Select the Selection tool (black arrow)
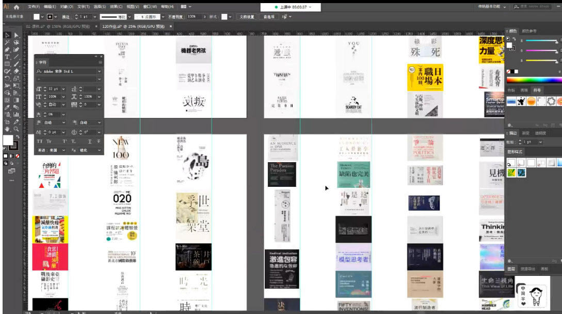562x314 pixels. 7,35
